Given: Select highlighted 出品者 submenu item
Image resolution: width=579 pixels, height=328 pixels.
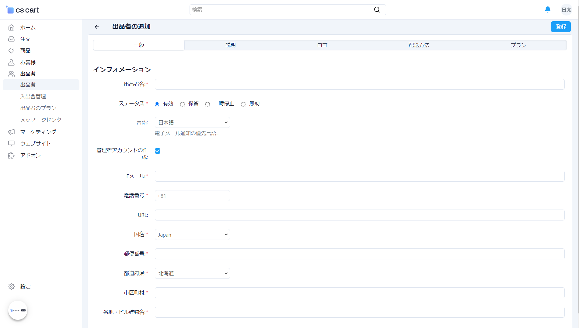Looking at the screenshot, I should click(41, 85).
